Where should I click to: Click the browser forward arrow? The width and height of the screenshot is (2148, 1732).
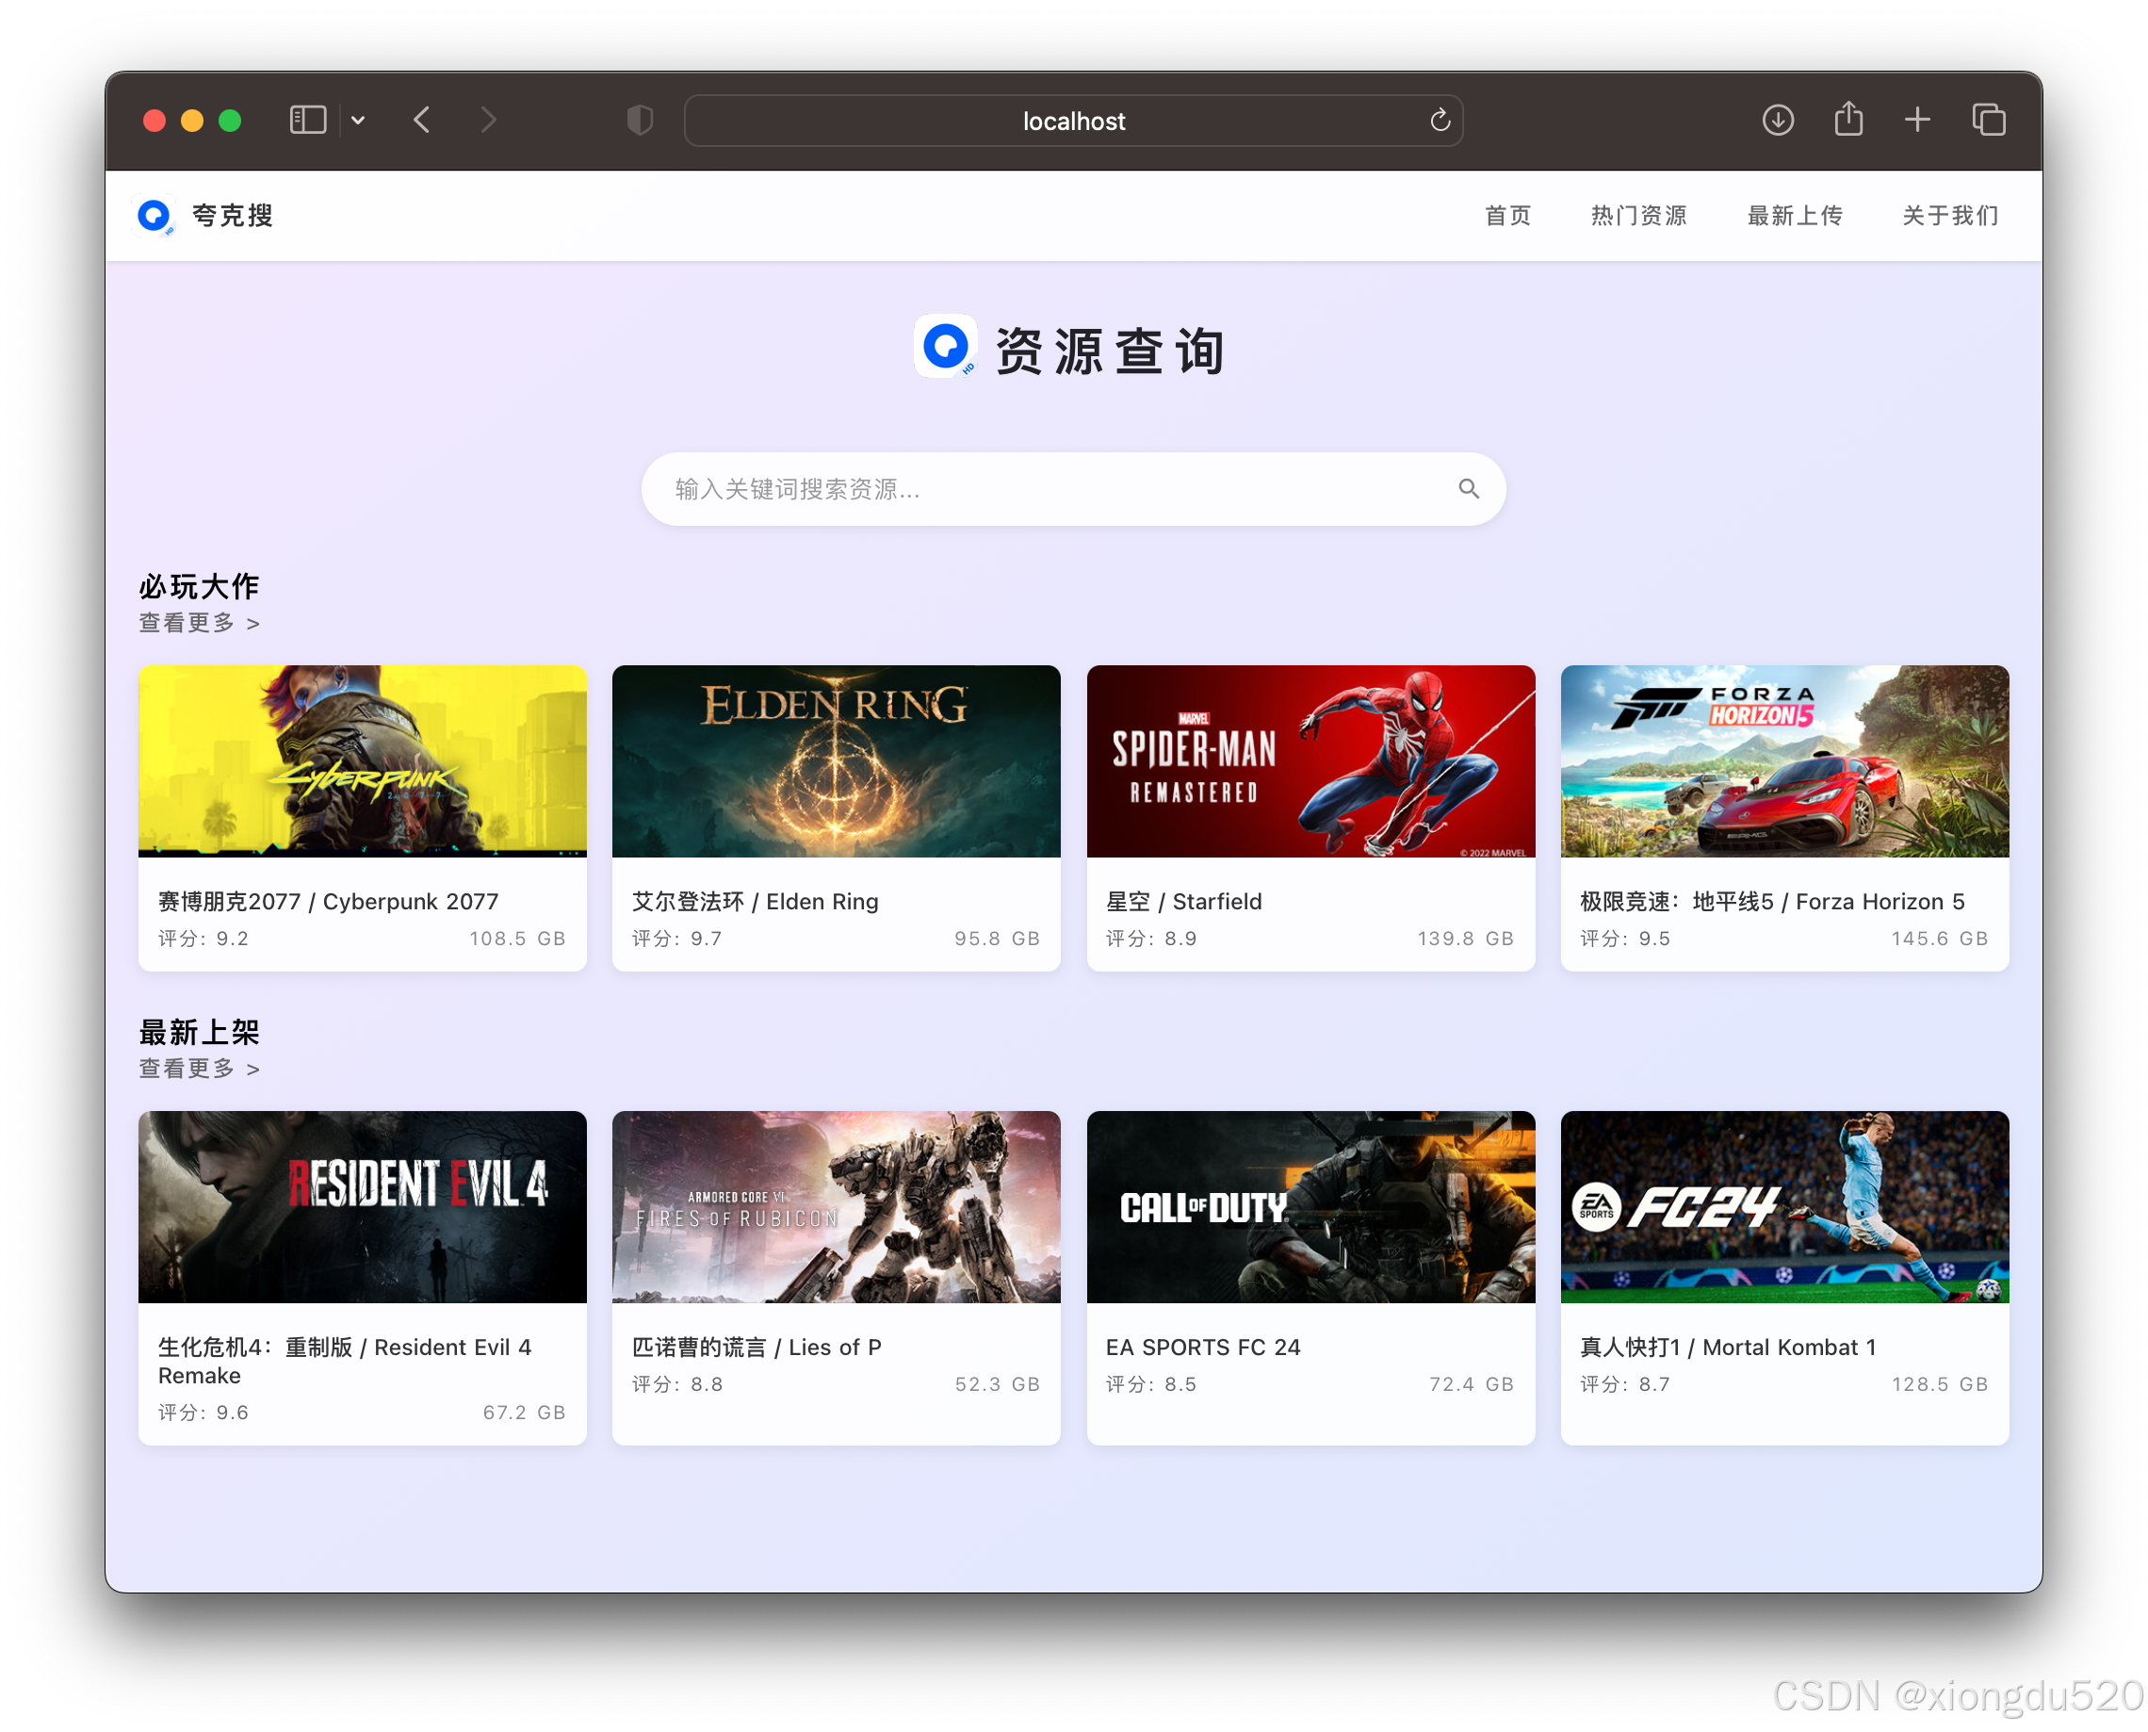point(488,121)
